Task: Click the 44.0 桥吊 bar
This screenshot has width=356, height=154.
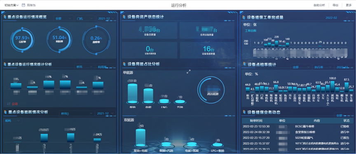Action: [248, 90]
